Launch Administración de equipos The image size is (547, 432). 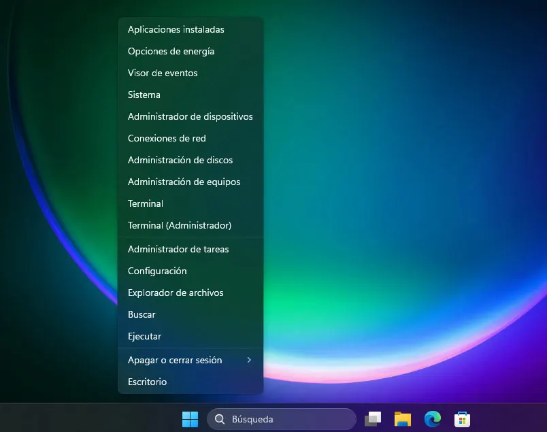pyautogui.click(x=190, y=182)
